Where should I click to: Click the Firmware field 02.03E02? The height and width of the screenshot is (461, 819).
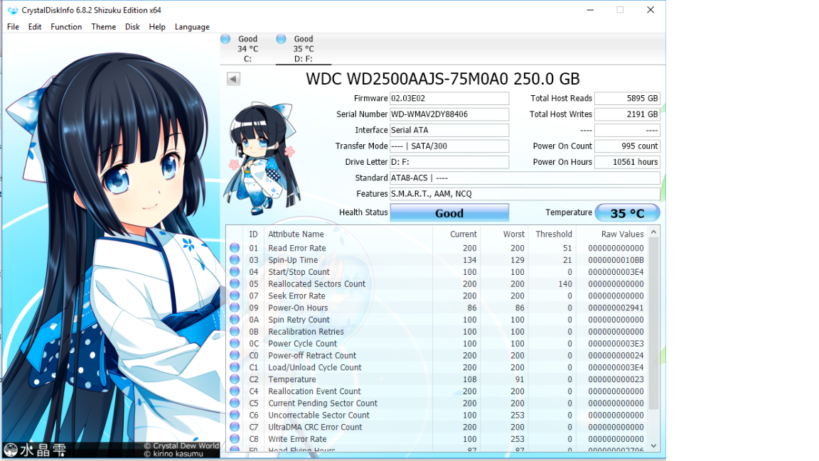(x=449, y=98)
